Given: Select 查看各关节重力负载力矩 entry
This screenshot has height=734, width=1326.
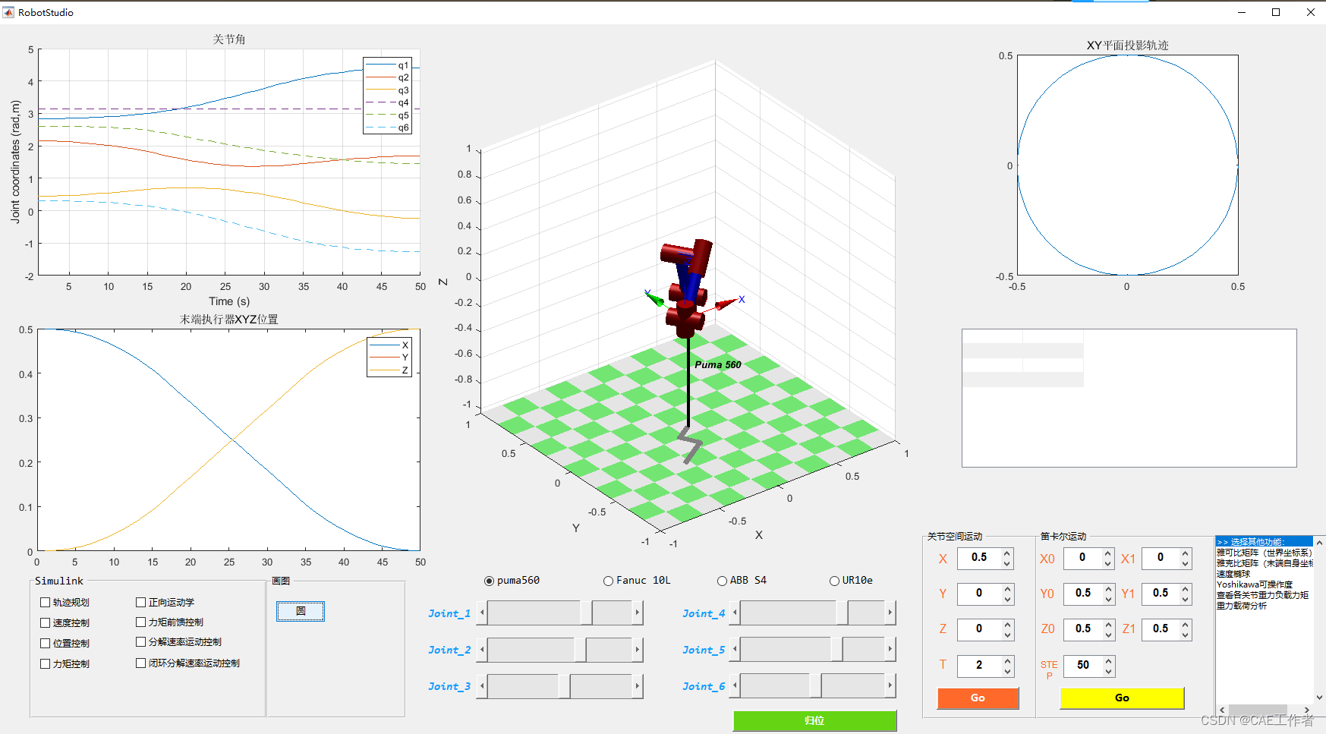Looking at the screenshot, I should click(1263, 595).
